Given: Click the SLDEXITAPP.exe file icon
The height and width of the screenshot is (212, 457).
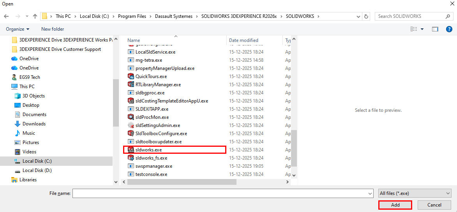Looking at the screenshot, I should coord(131,109).
